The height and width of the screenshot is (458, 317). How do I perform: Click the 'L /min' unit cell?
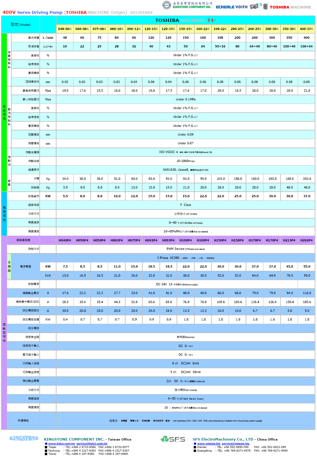pos(48,38)
